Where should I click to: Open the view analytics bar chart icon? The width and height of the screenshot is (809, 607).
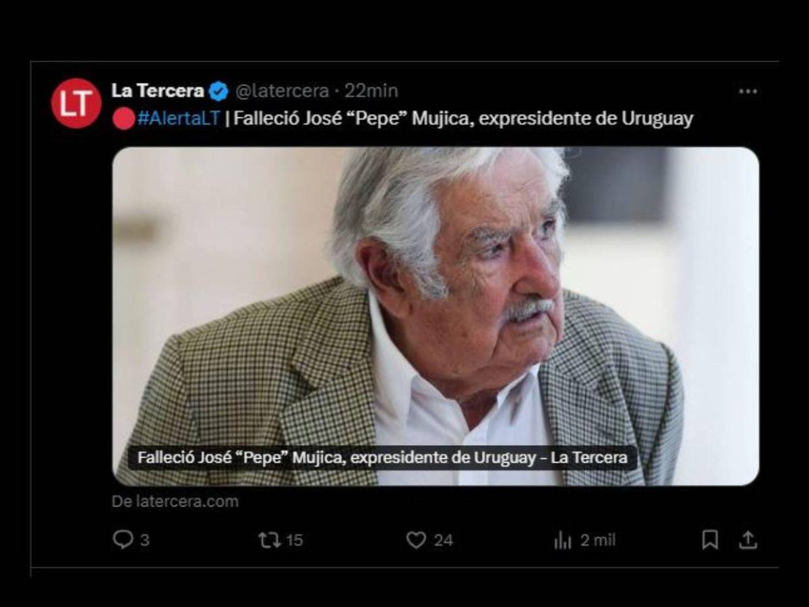coord(562,540)
